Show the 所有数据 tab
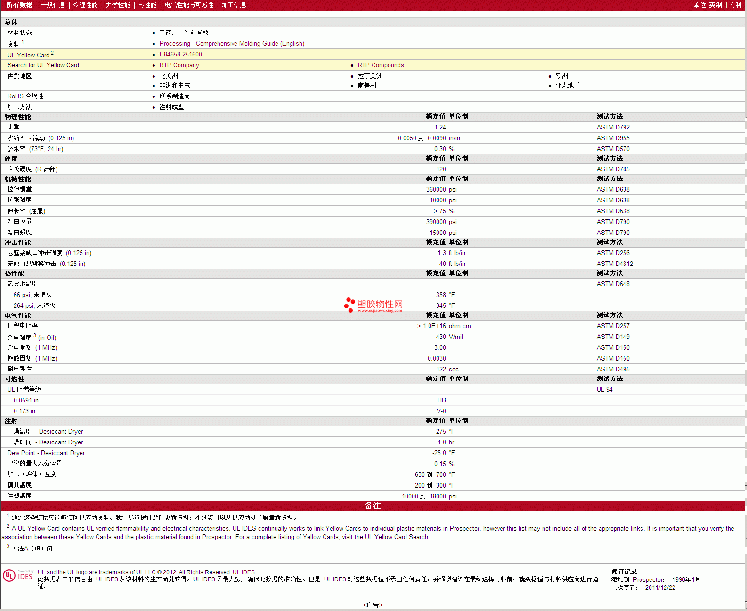 pyautogui.click(x=19, y=5)
